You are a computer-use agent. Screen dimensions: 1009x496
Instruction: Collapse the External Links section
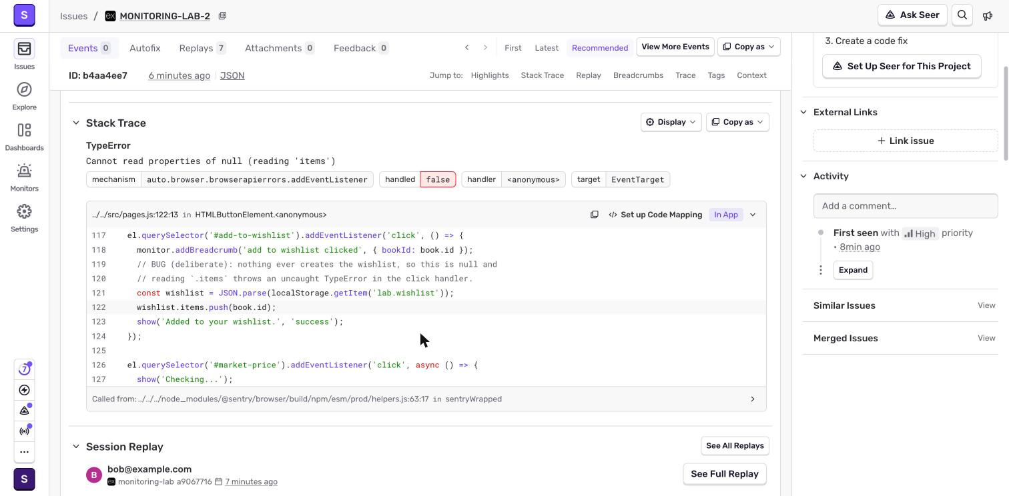click(803, 112)
